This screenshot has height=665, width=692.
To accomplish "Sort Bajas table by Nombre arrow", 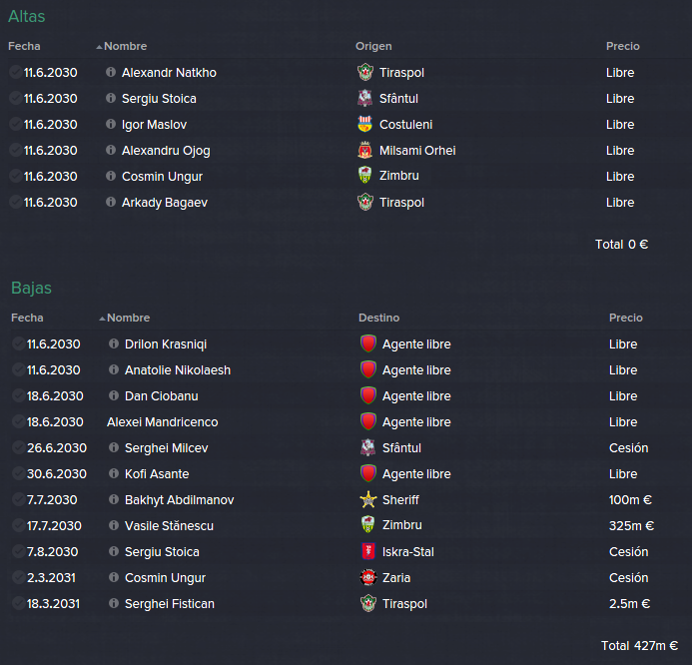I will click(103, 319).
